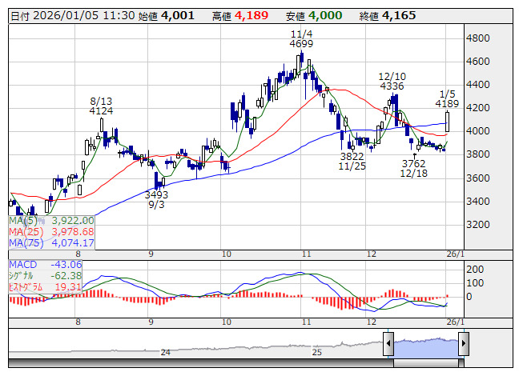The image size is (523, 376).
Task: Click the right range handle of the navigator
Action: (x=462, y=345)
